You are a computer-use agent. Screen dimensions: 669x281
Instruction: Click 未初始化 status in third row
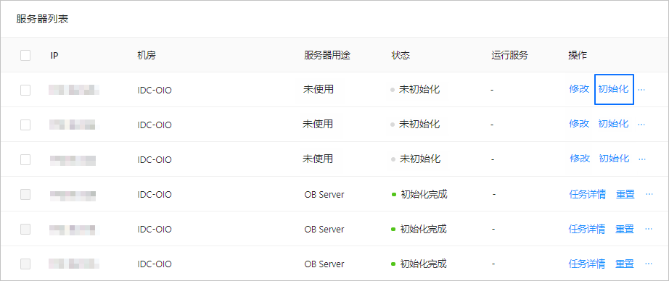419,159
